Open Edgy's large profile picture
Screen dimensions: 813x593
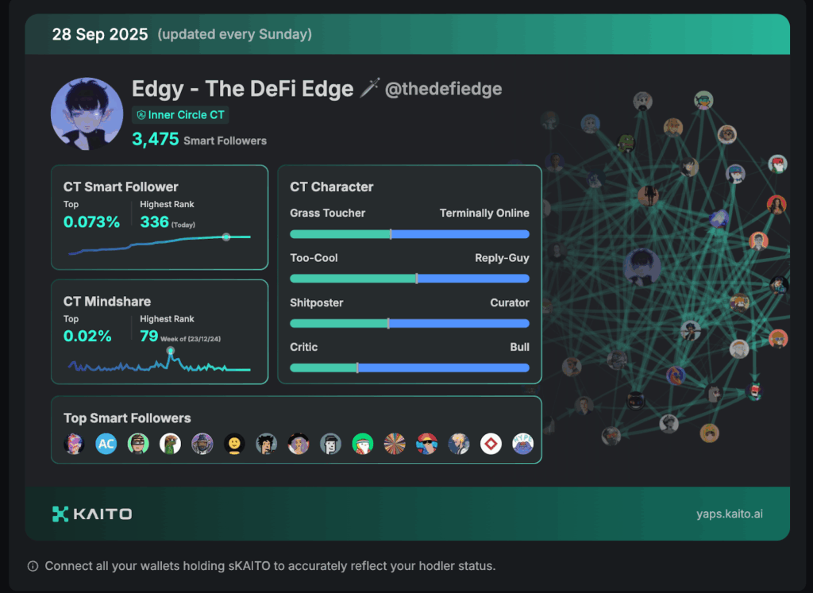[87, 114]
